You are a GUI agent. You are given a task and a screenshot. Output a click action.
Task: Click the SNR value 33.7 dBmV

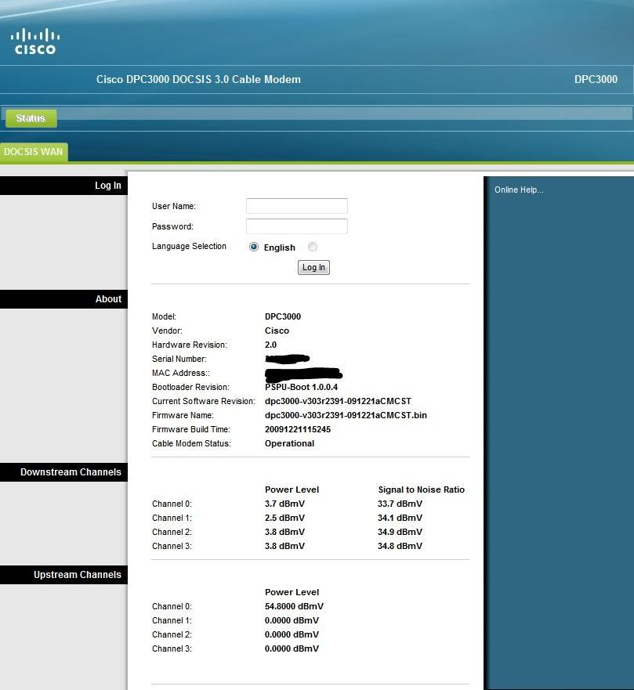pos(400,504)
